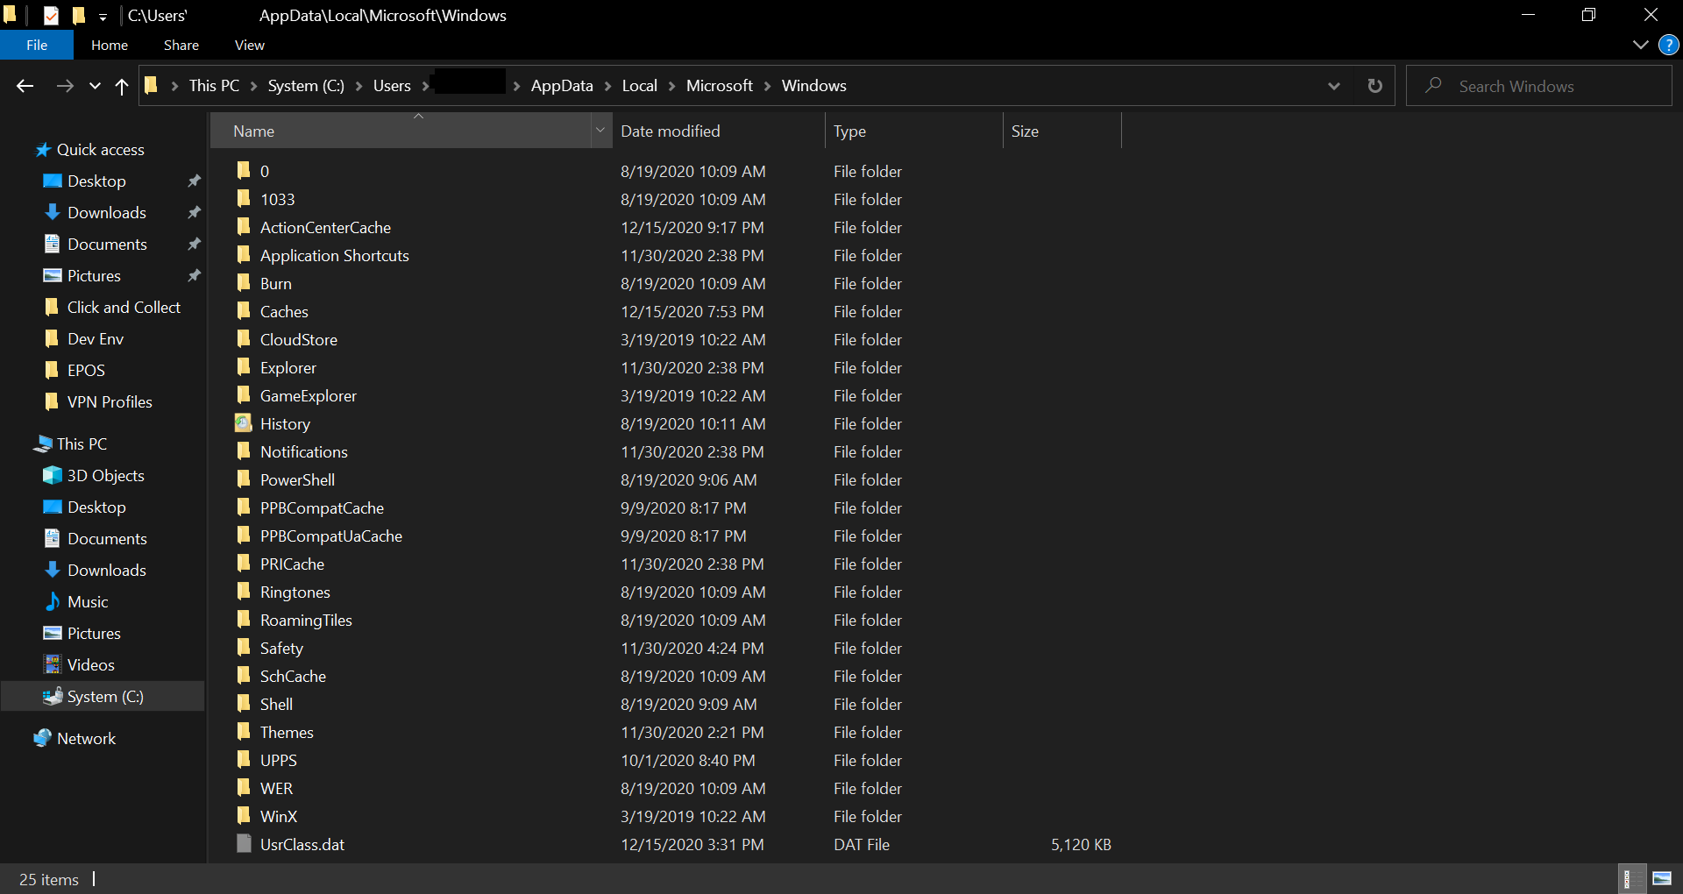Open Name column filter dropdown
The width and height of the screenshot is (1683, 894).
pyautogui.click(x=600, y=131)
